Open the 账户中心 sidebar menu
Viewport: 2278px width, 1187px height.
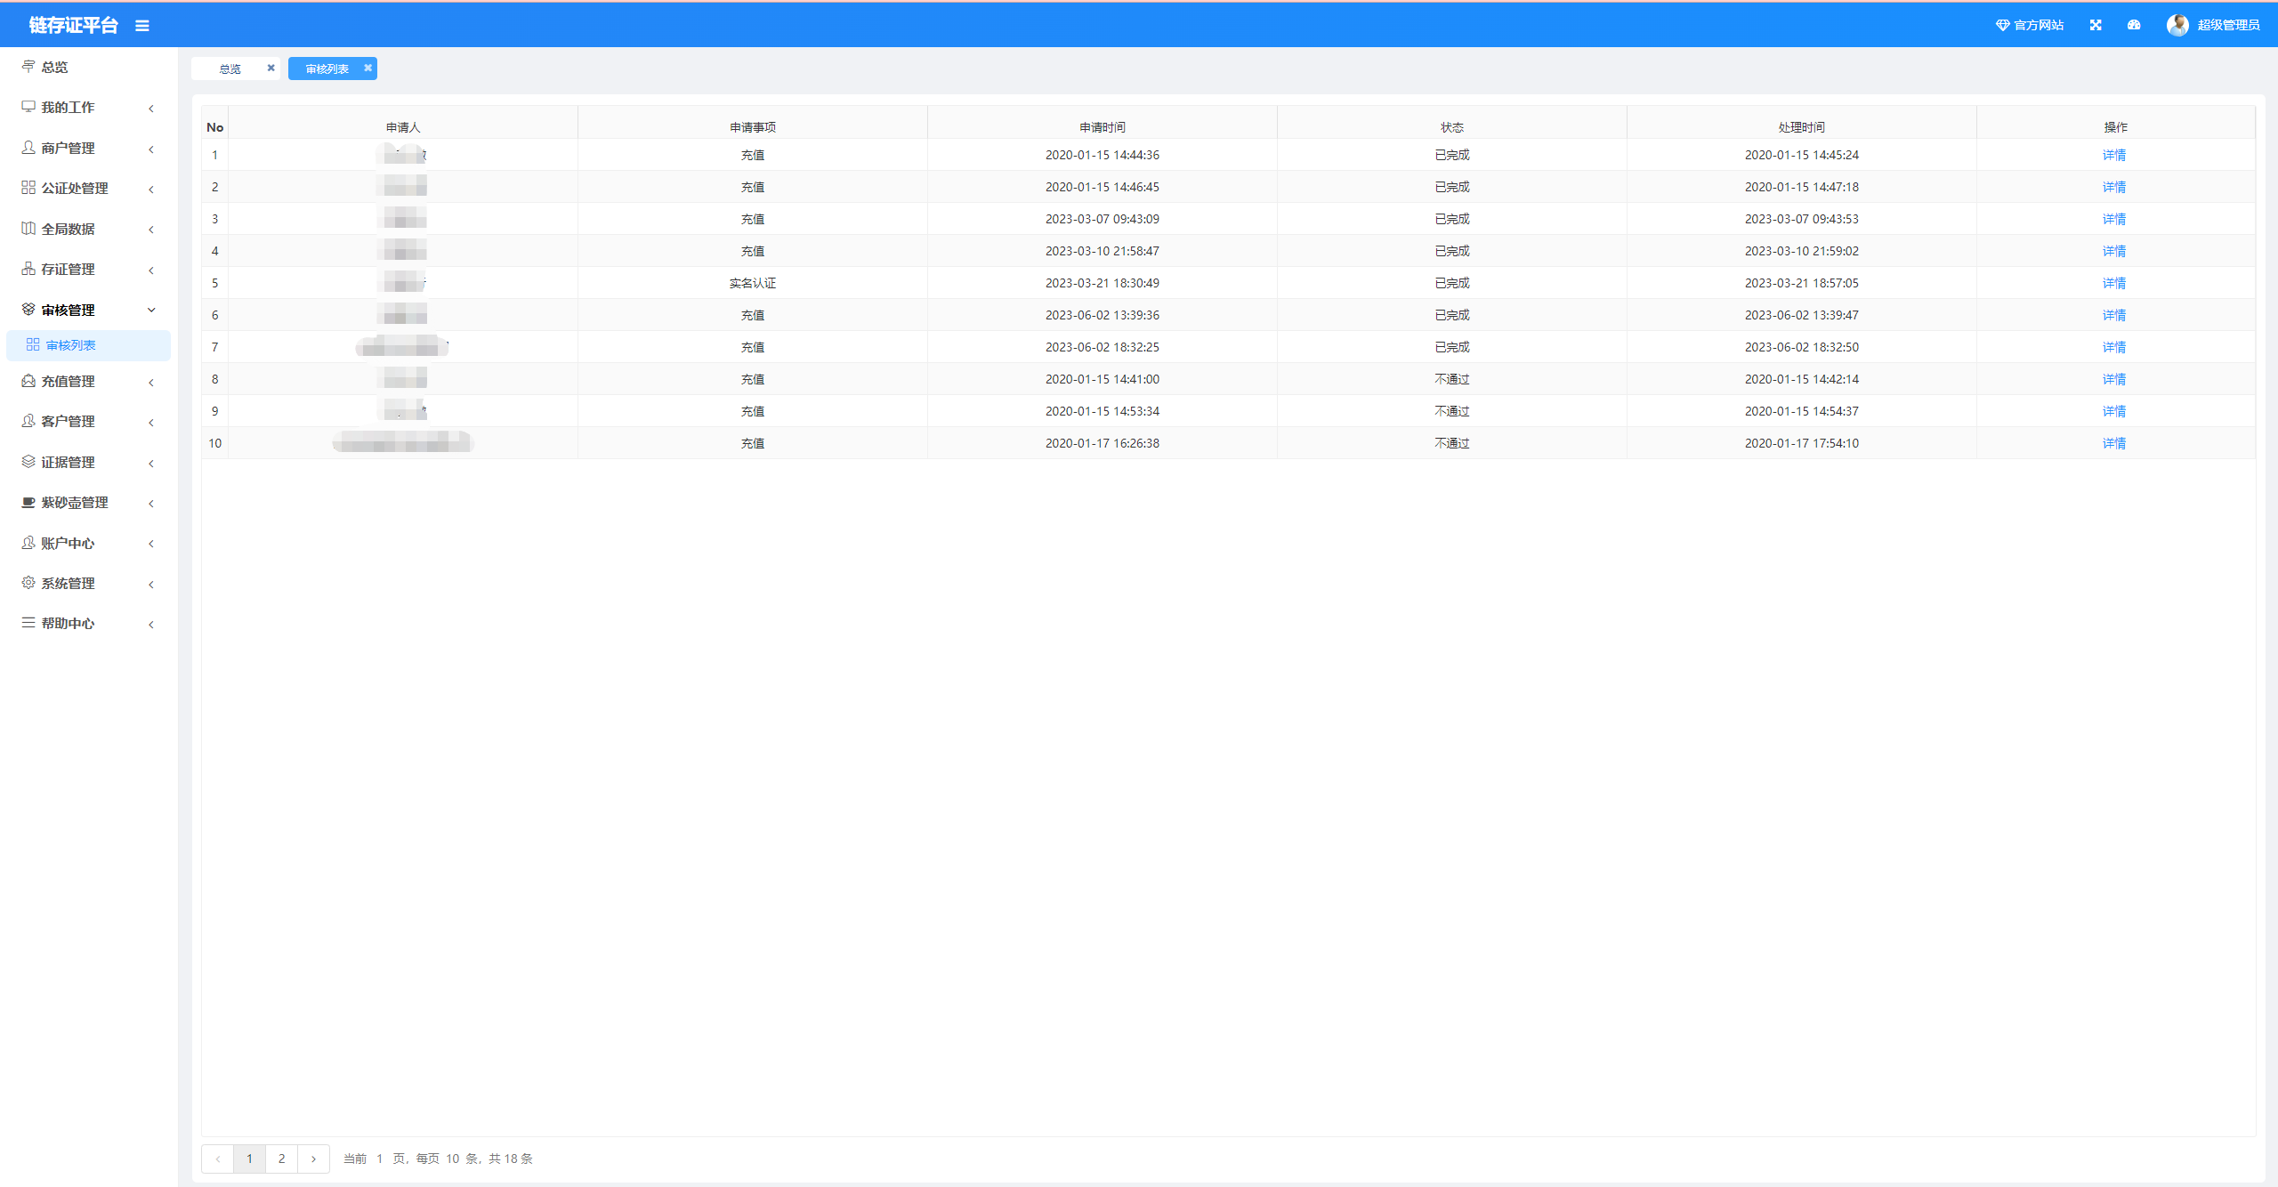click(88, 543)
